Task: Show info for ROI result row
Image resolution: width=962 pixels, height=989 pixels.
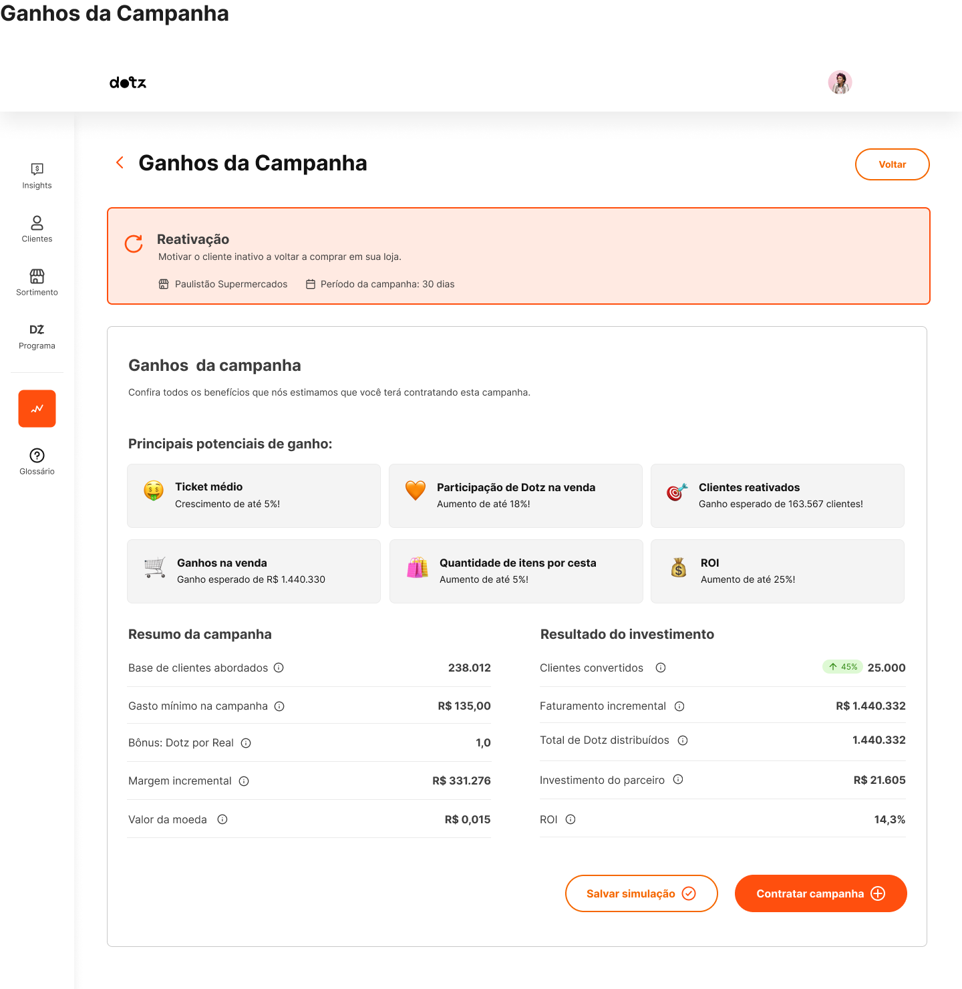Action: point(571,819)
